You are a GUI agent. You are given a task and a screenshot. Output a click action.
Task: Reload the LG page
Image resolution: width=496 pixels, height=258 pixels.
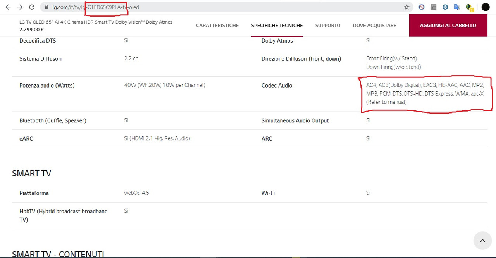pyautogui.click(x=32, y=7)
